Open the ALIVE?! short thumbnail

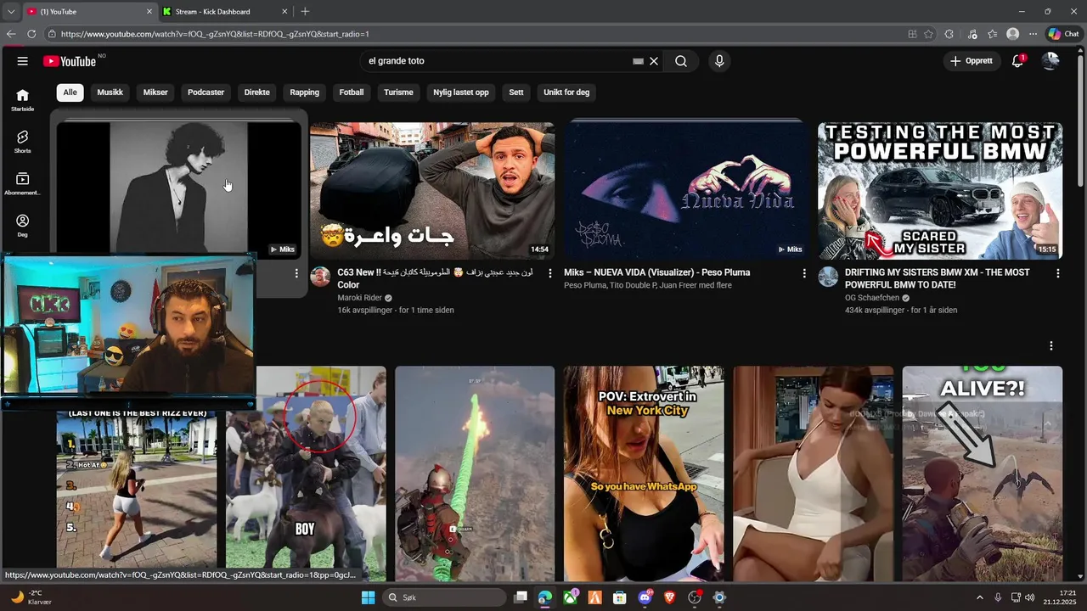click(x=983, y=474)
